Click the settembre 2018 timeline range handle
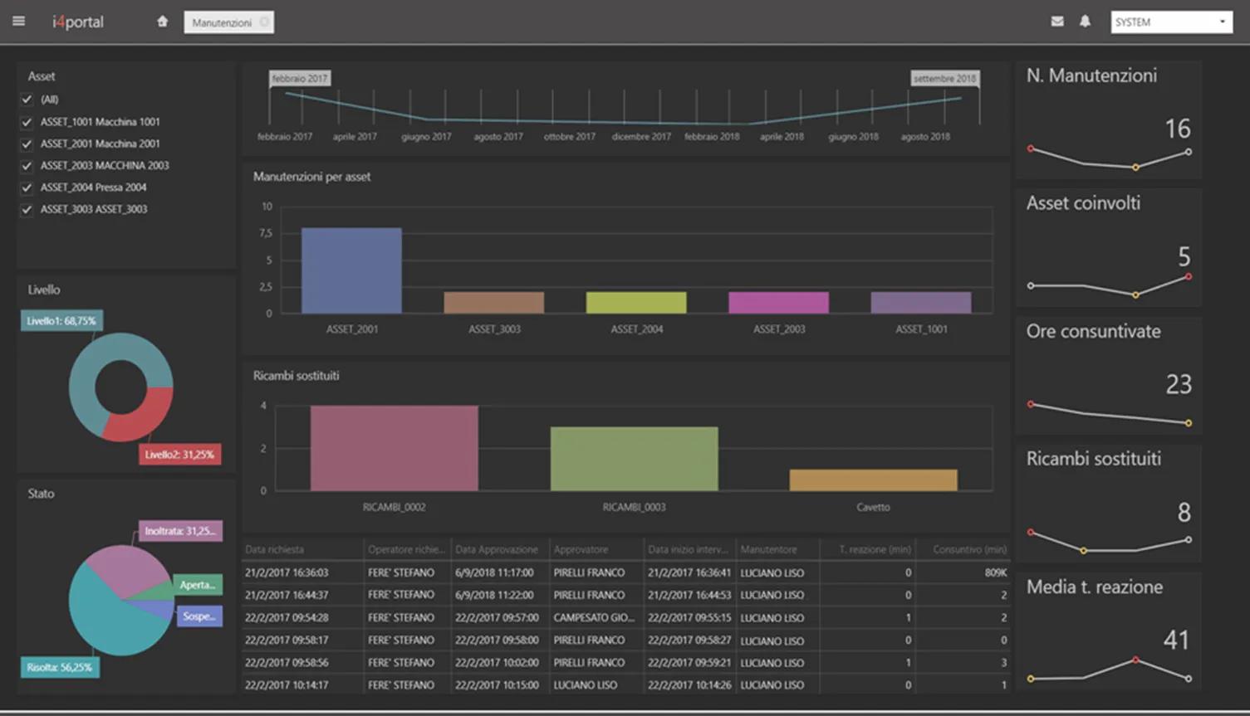 click(945, 79)
